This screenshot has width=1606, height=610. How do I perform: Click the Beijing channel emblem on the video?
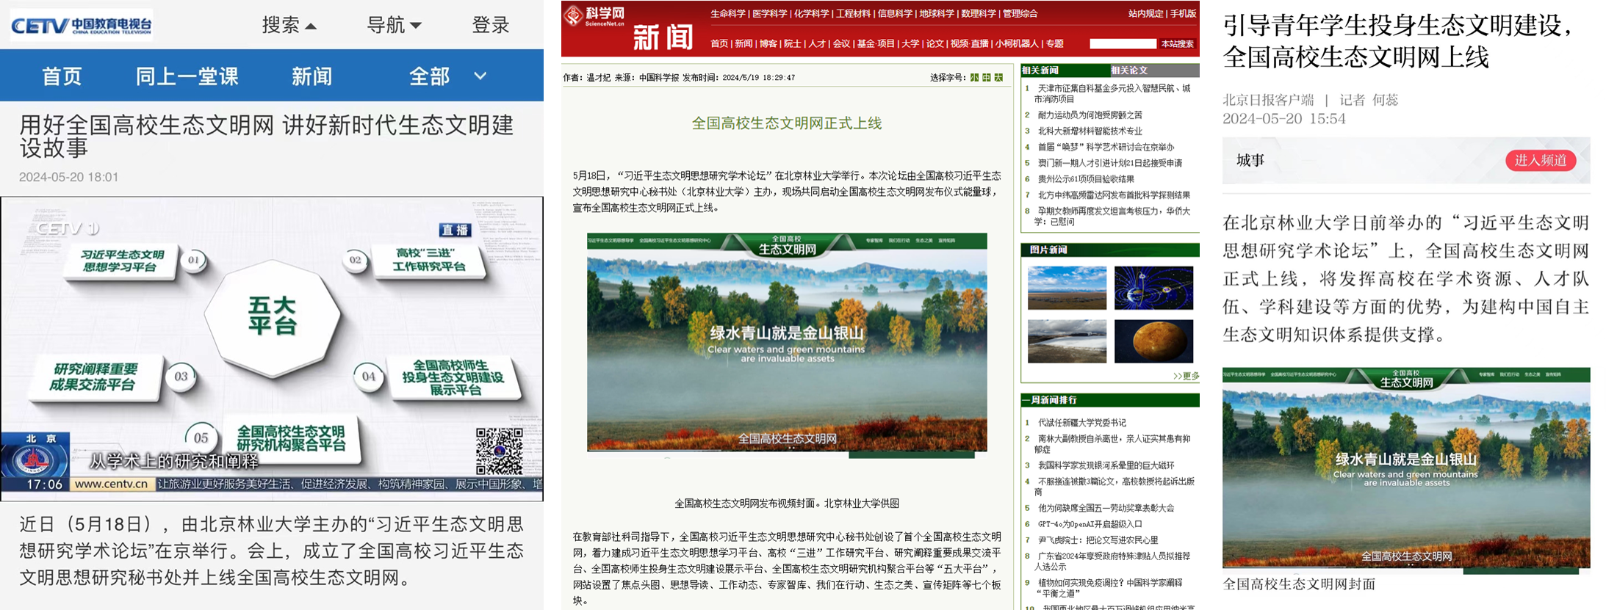pos(35,461)
